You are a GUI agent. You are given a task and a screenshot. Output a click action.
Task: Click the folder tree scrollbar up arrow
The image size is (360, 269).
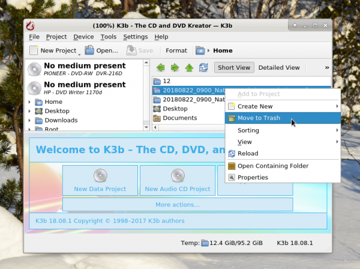146,62
